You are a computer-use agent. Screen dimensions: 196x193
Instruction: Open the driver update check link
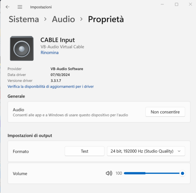51,87
